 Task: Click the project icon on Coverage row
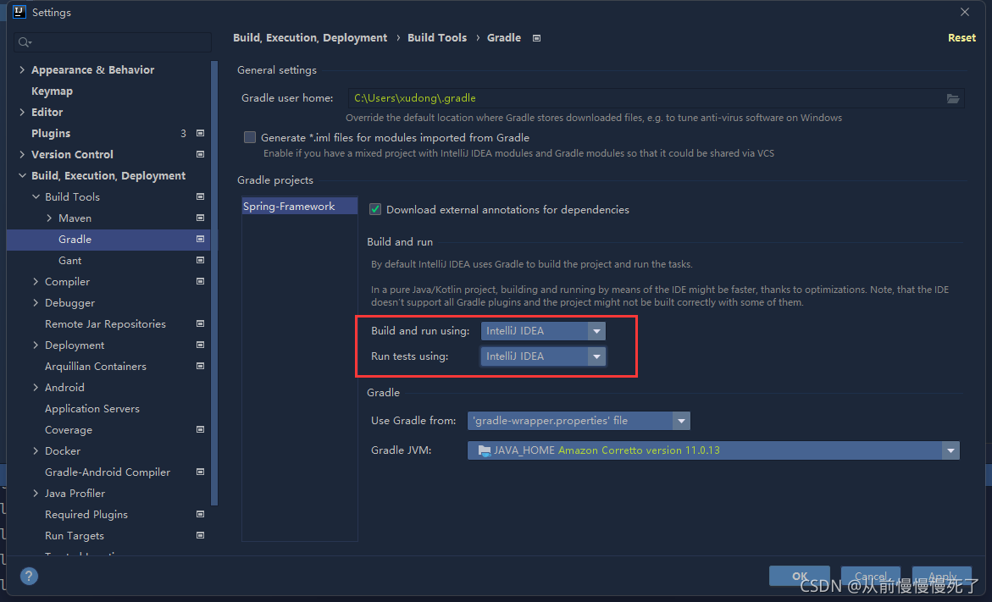pyautogui.click(x=201, y=430)
